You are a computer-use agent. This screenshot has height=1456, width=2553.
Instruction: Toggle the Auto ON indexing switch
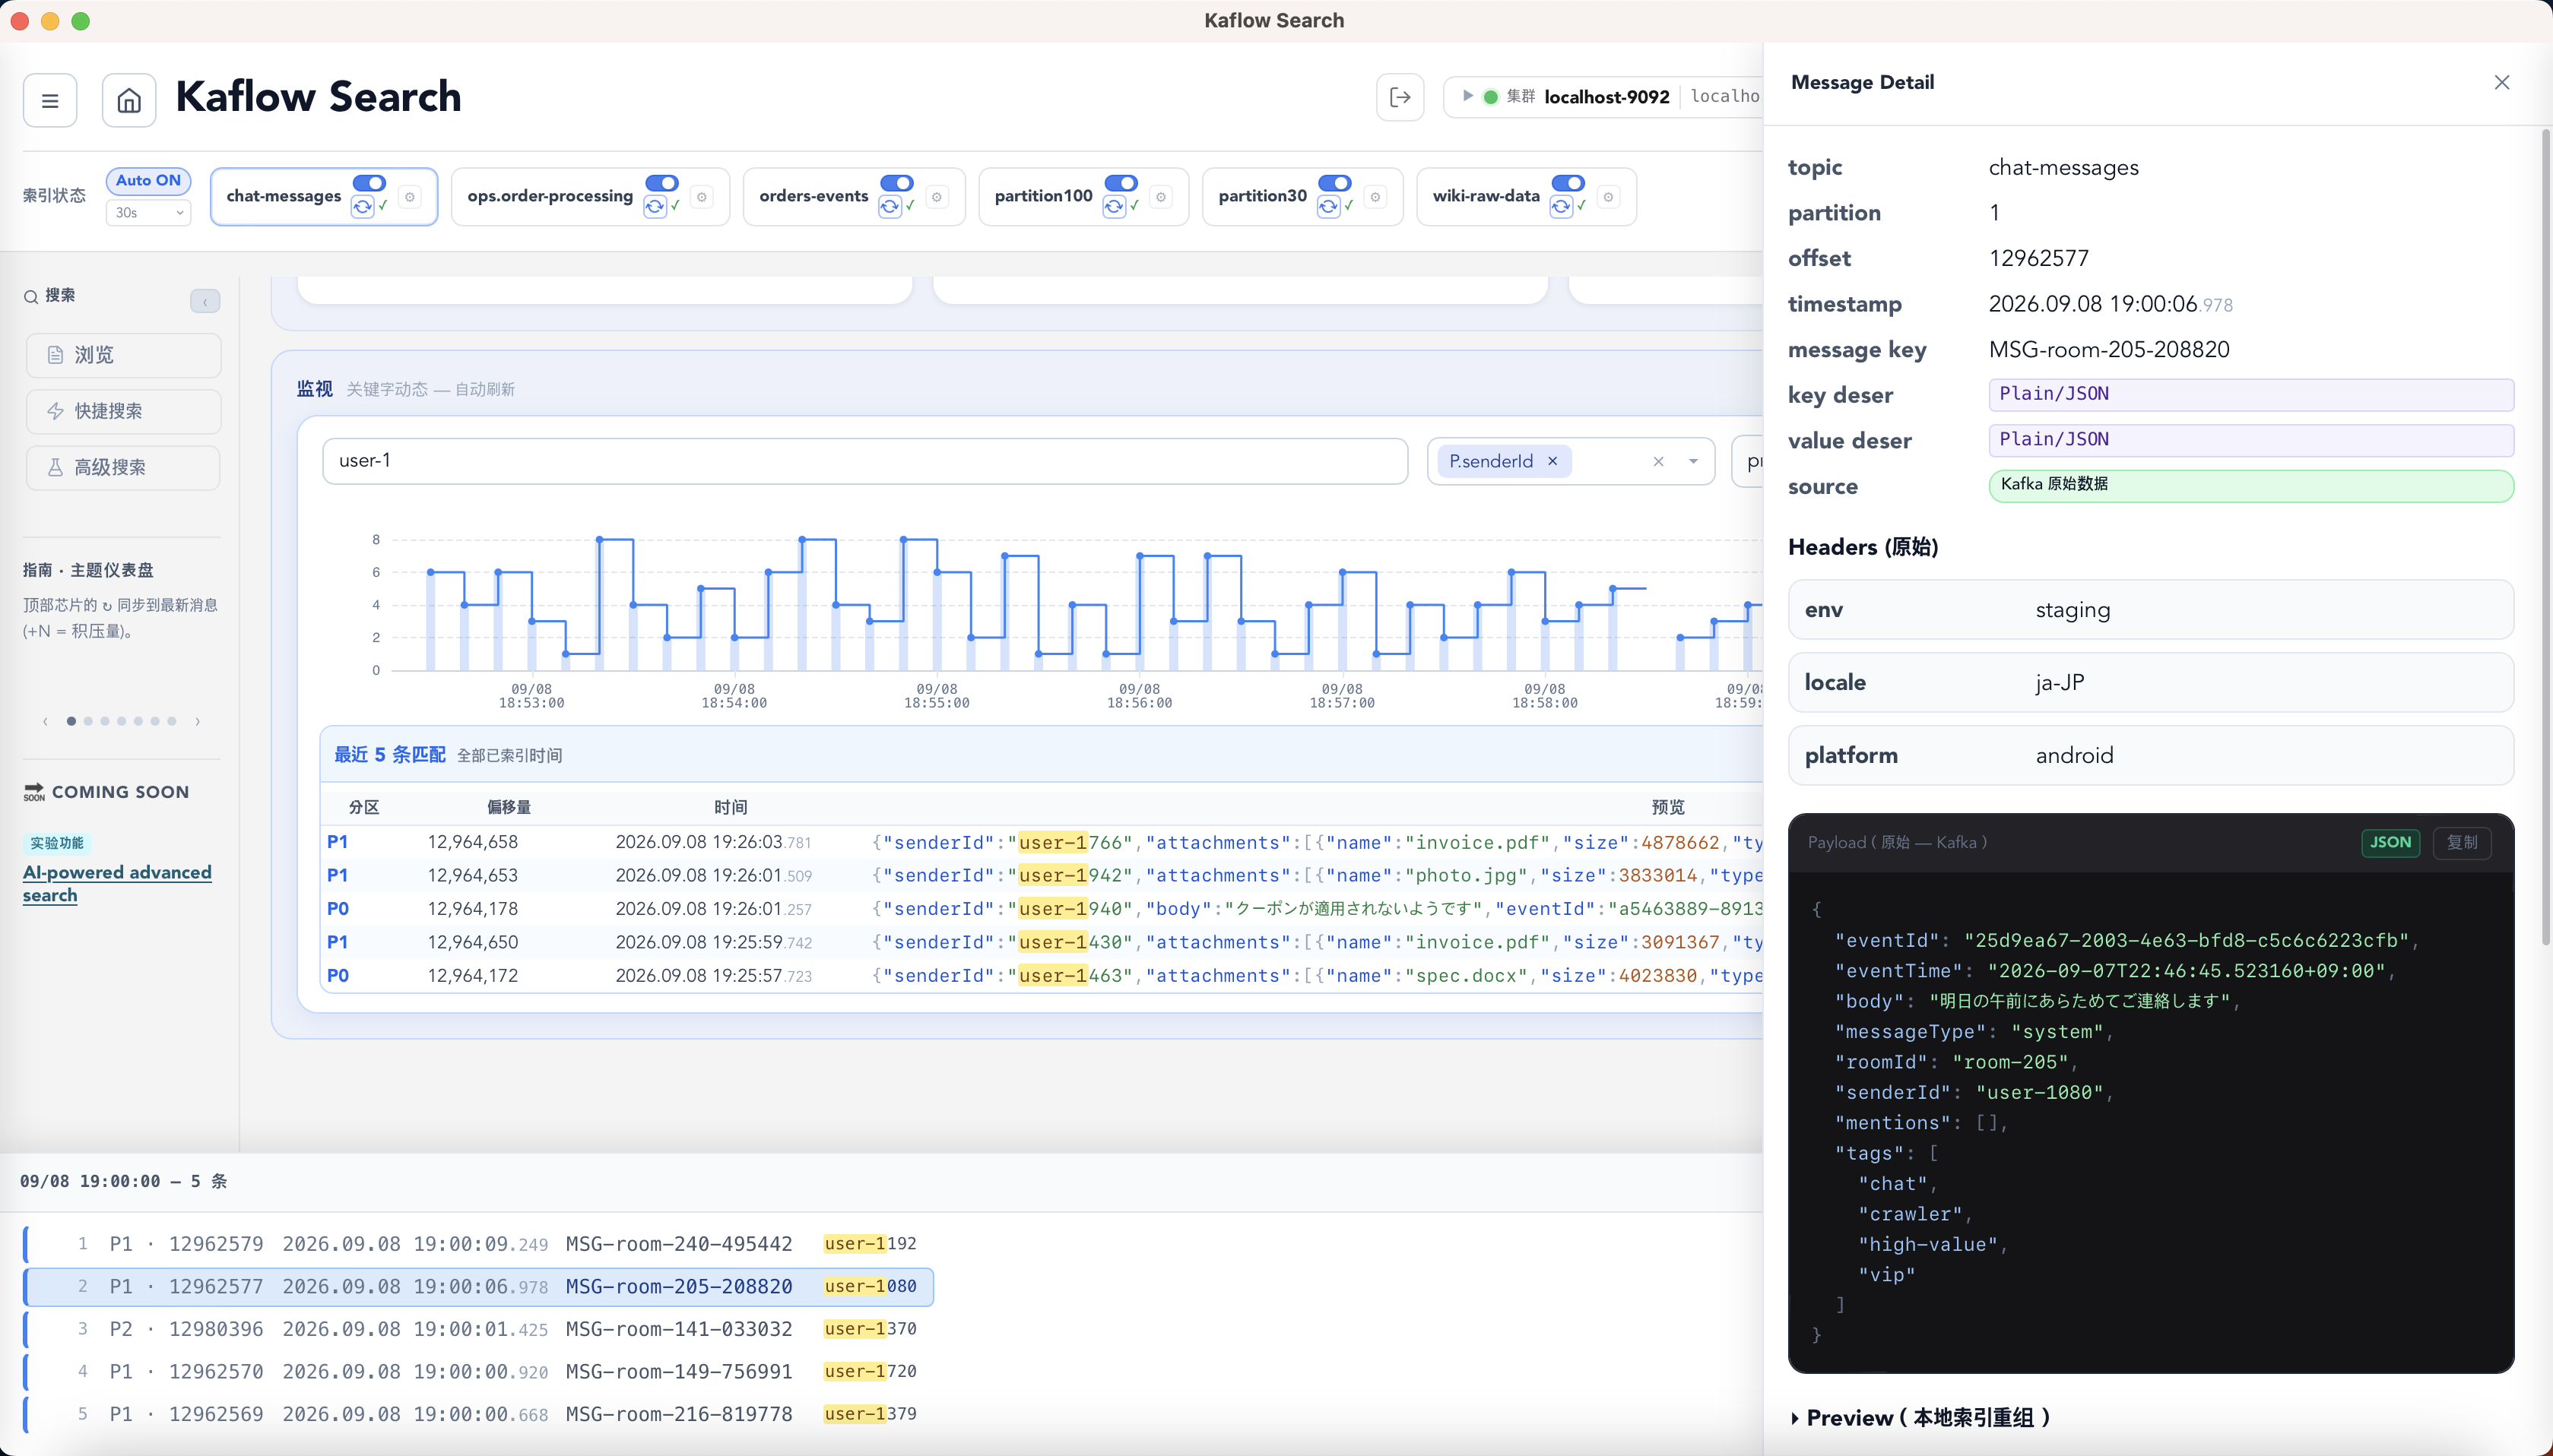(x=148, y=181)
